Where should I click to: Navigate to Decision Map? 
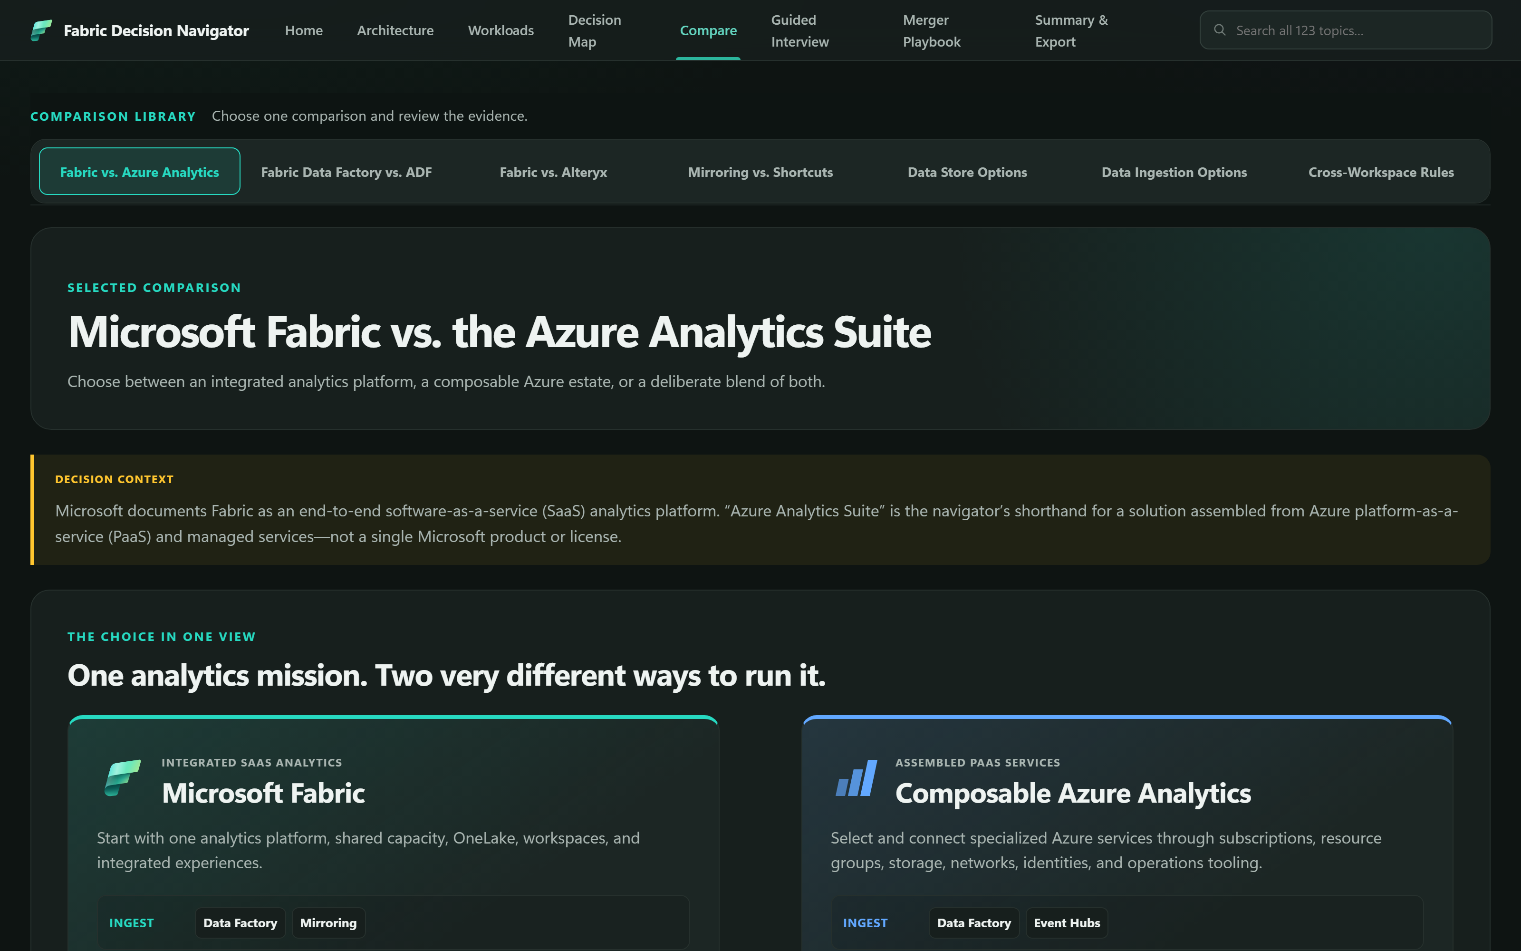pos(595,31)
